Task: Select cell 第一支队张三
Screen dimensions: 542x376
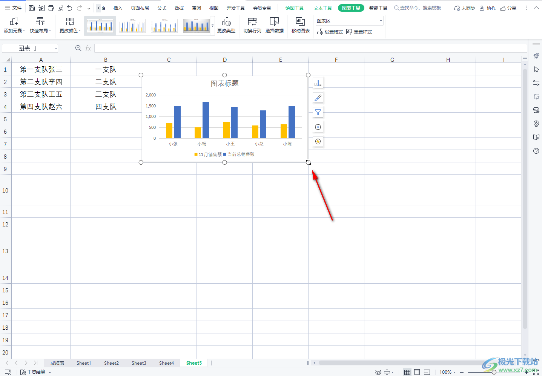Action: [41, 69]
